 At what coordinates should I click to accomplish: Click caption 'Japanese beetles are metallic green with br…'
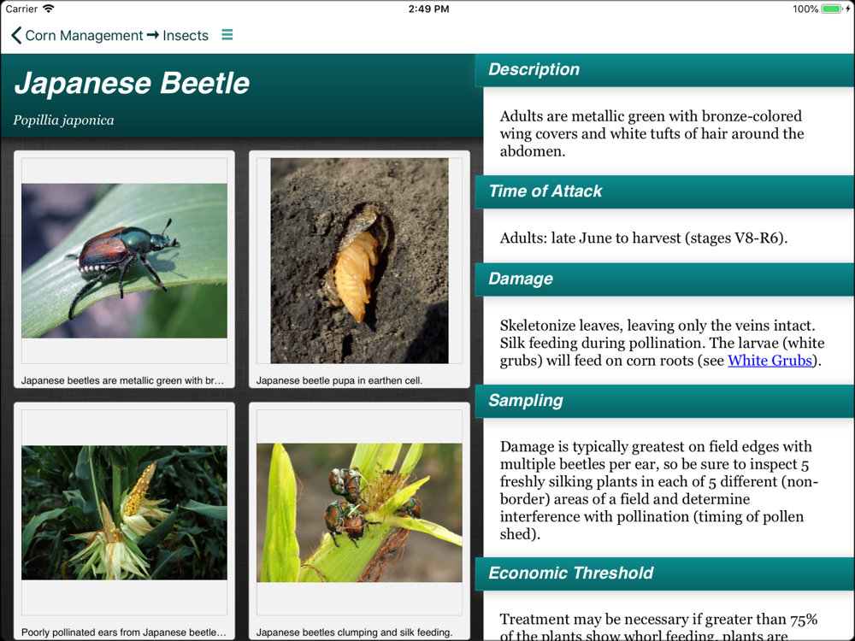point(122,380)
